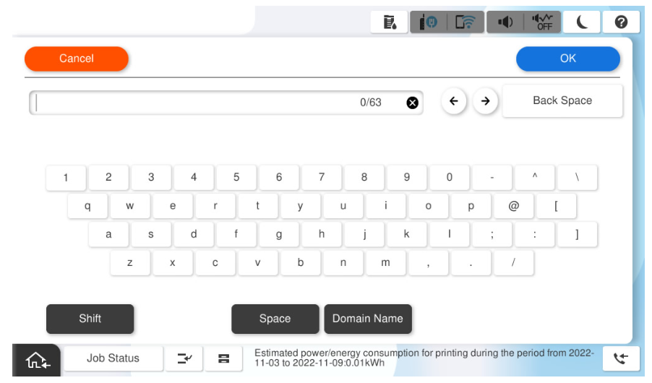Open the Wi-Fi network status icon

click(x=466, y=22)
